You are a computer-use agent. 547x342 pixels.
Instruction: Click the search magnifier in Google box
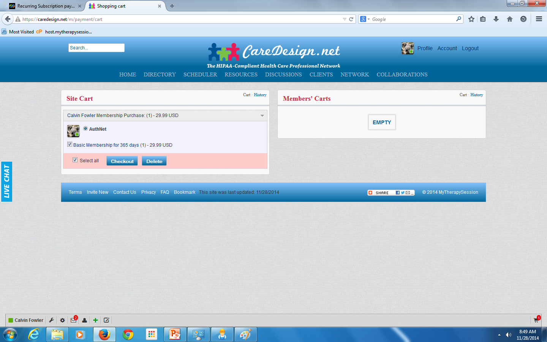click(x=458, y=19)
